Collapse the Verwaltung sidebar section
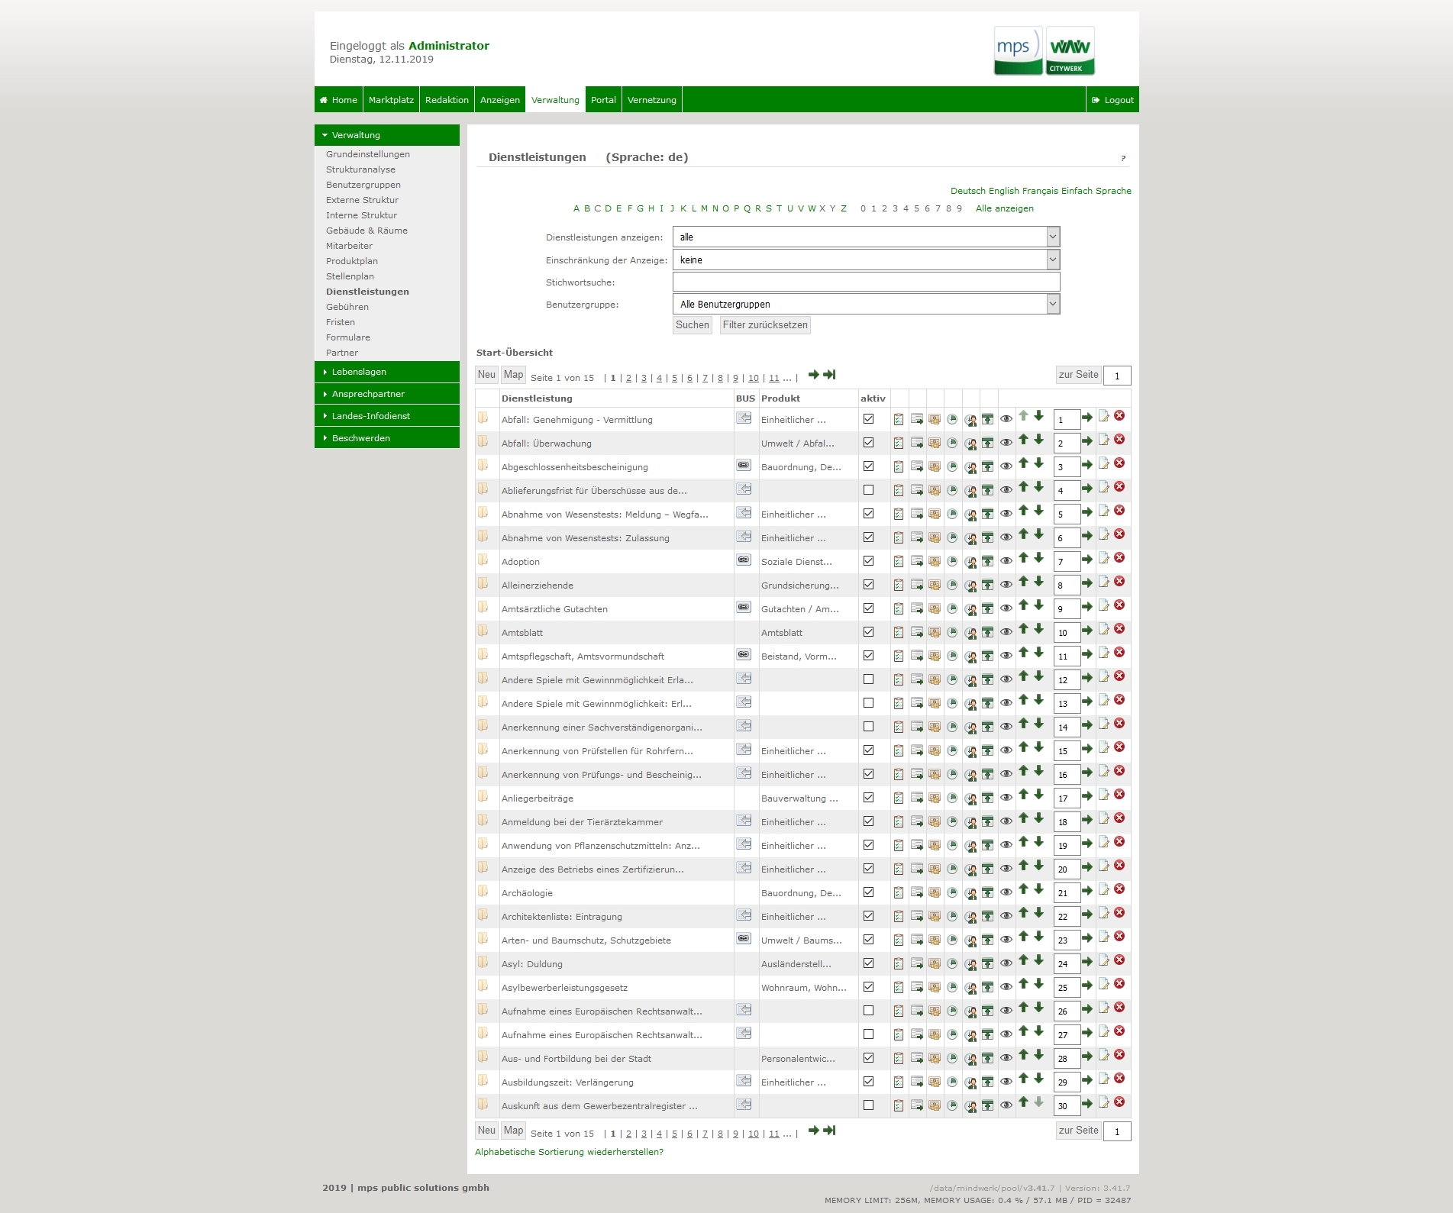The image size is (1453, 1213). 387,135
